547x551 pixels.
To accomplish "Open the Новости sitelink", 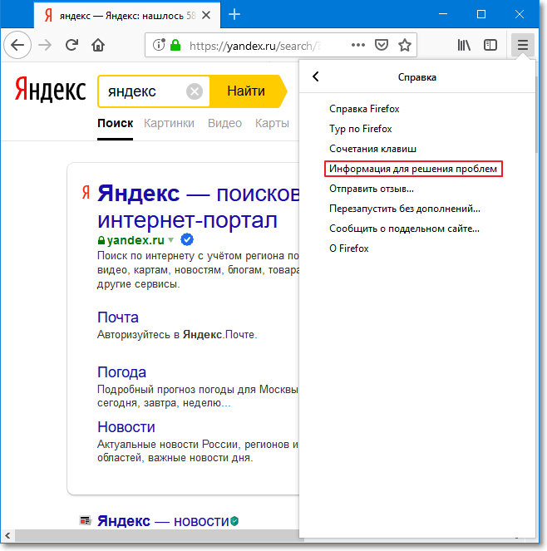I will pos(126,427).
